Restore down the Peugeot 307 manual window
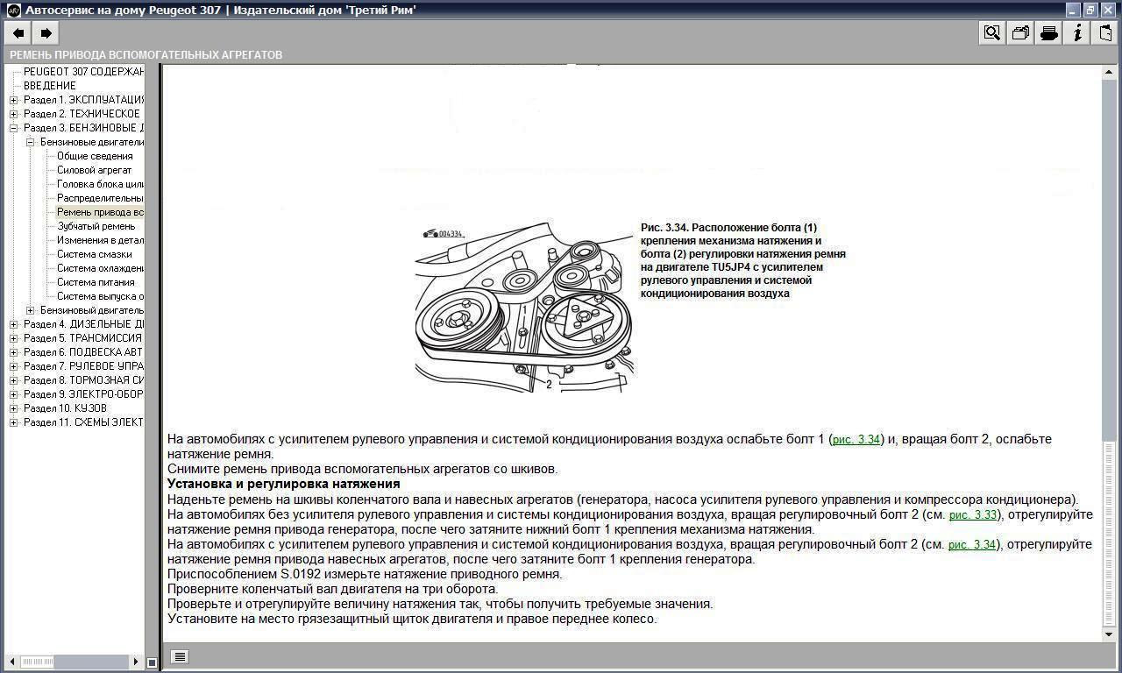This screenshot has height=673, width=1122. (1090, 10)
